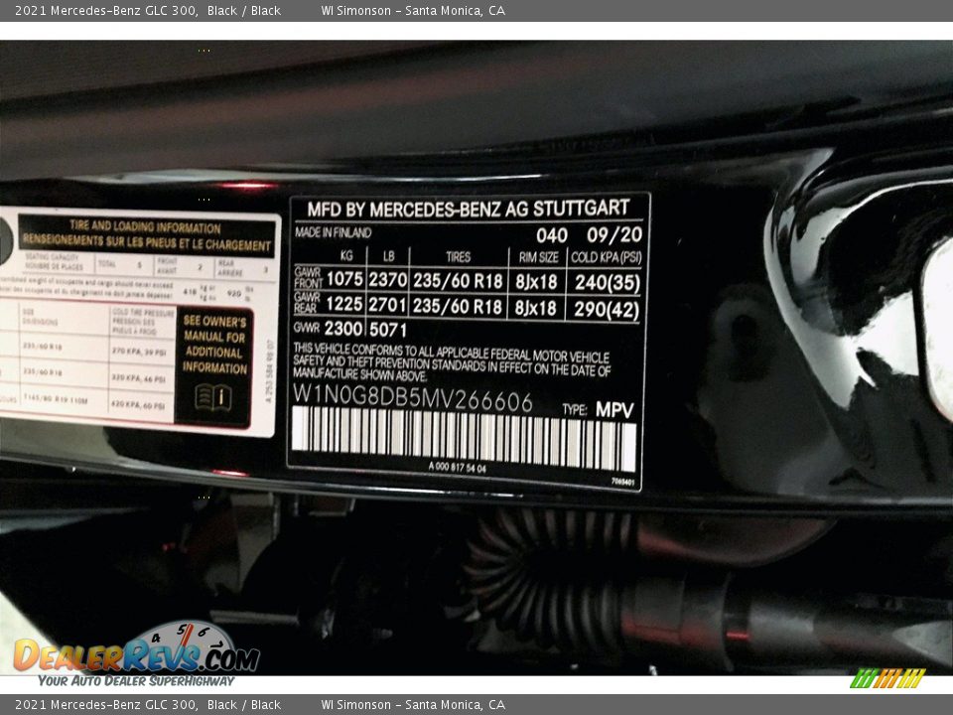Click the TIRES column header
Screen dimensions: 953x715
pos(458,257)
